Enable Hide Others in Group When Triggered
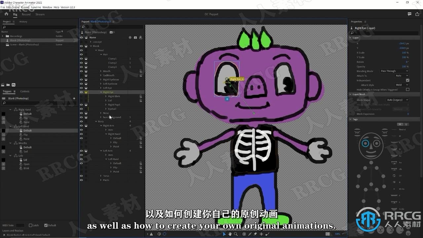This screenshot has height=238, width=423. click(x=407, y=90)
